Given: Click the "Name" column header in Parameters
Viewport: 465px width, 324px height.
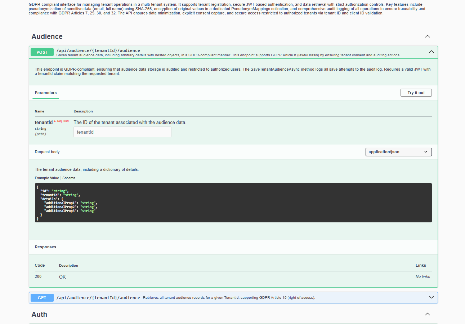Looking at the screenshot, I should point(40,111).
